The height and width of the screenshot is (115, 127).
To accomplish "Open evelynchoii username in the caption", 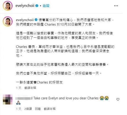I will [x=25, y=20].
